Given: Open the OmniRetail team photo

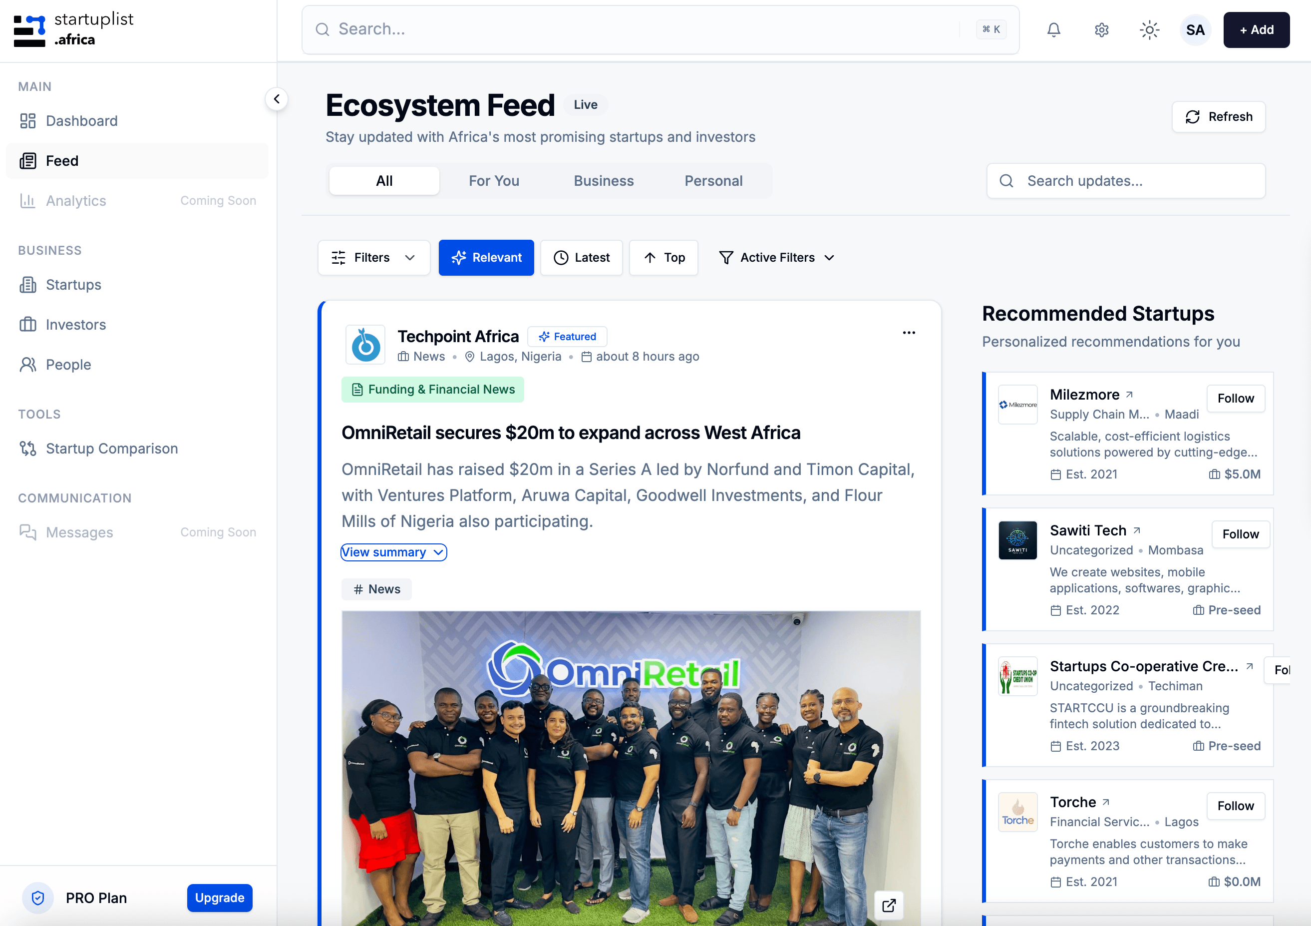Looking at the screenshot, I should pyautogui.click(x=631, y=768).
